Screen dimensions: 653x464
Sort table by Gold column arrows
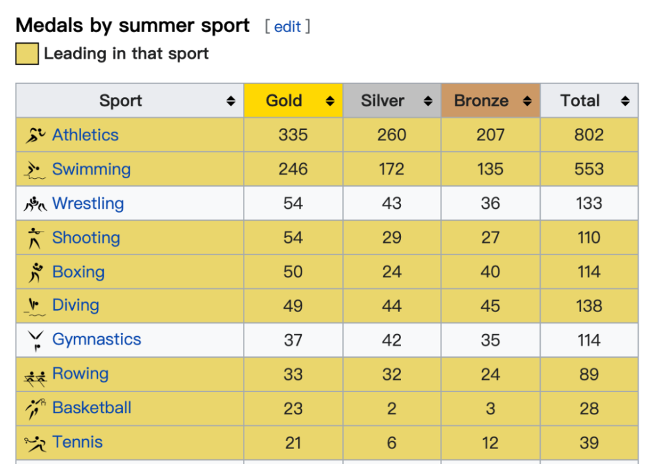click(x=330, y=101)
